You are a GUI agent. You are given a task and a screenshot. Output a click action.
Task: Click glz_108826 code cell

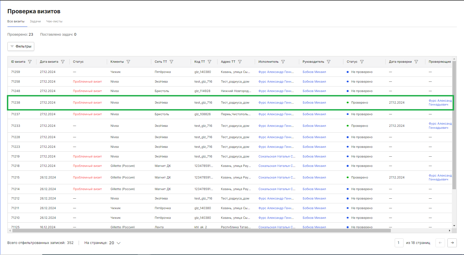202,114
